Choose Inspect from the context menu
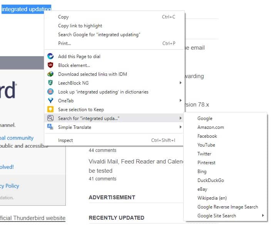The width and height of the screenshot is (271, 225). click(114, 140)
